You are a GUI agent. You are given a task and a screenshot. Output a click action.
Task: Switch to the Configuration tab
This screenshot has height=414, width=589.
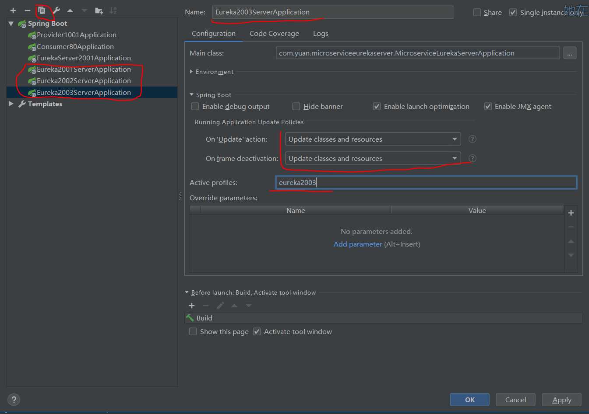pos(214,34)
